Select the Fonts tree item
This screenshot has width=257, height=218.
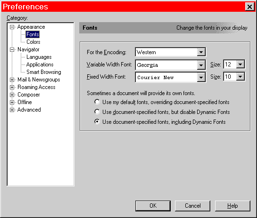(33, 34)
